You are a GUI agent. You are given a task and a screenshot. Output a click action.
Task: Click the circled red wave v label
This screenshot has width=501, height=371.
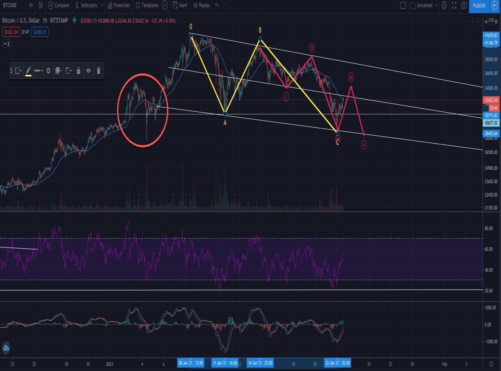(364, 145)
